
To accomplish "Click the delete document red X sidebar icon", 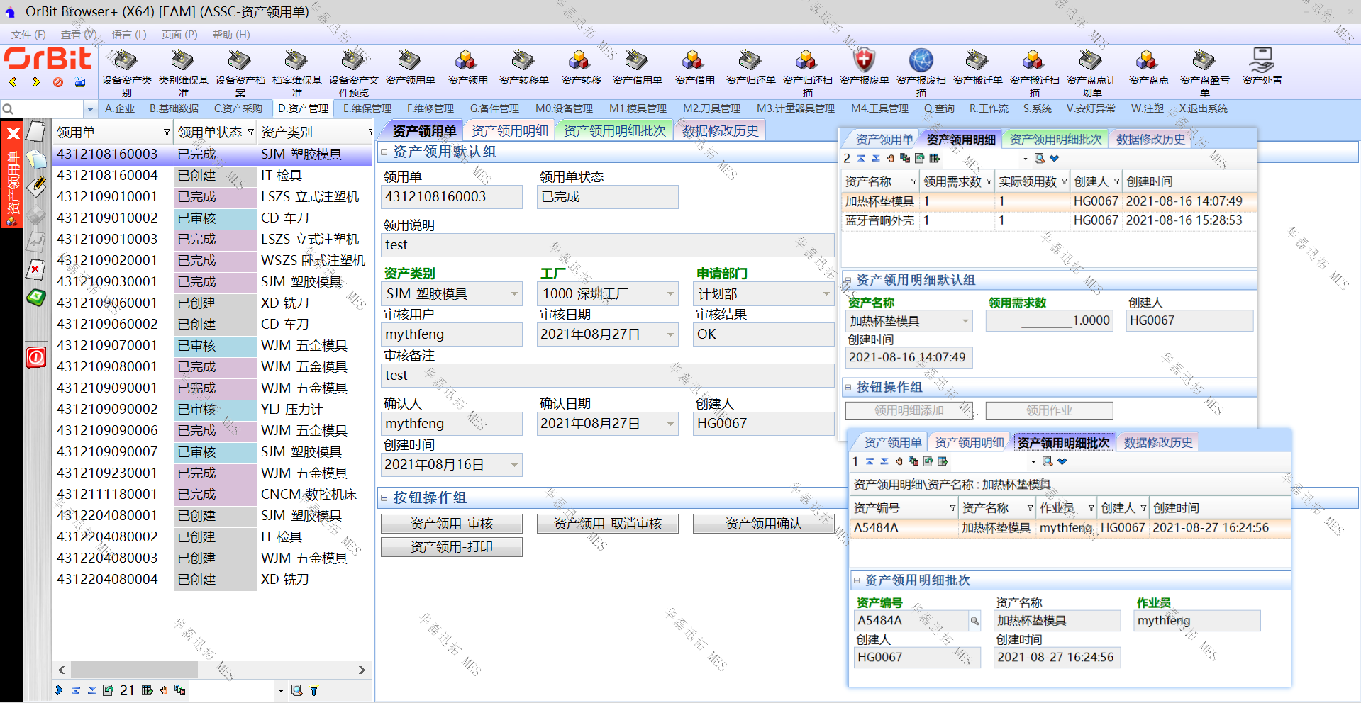I will tap(36, 269).
